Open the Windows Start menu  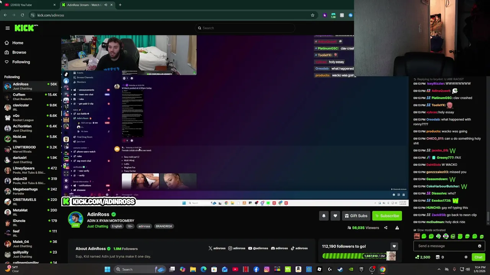(108, 269)
